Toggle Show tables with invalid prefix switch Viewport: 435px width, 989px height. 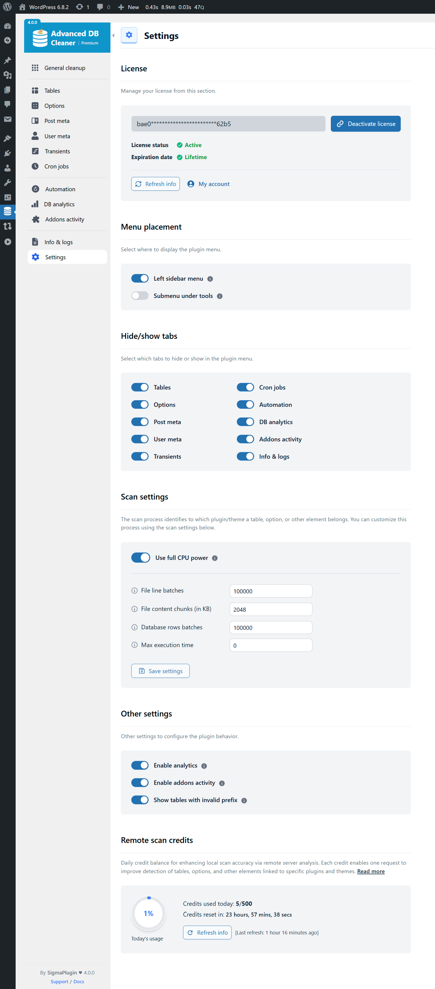(140, 800)
